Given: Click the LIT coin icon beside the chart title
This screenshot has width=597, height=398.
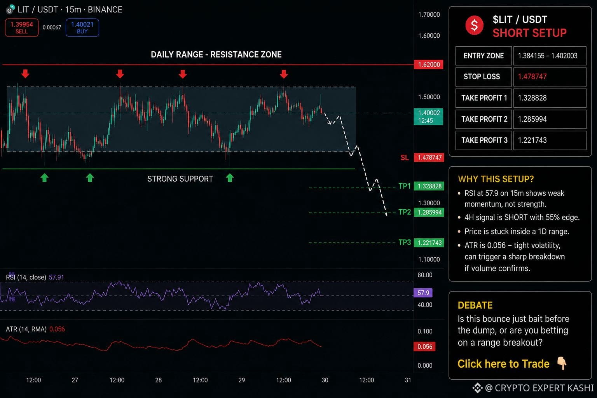Looking at the screenshot, I should (10, 9).
